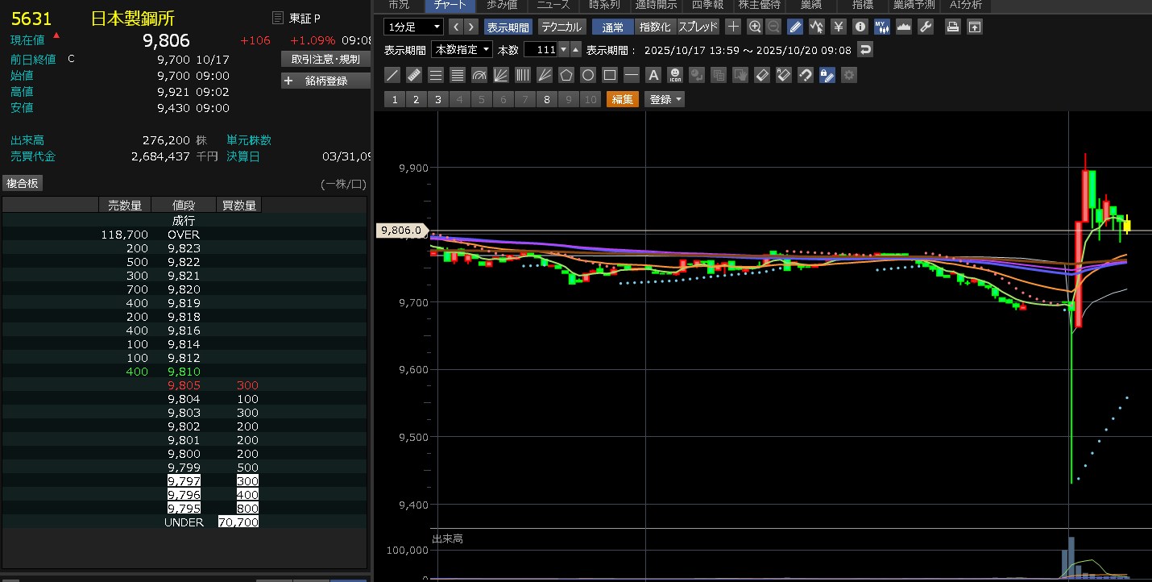Select the trend line drawing tool
Image resolution: width=1152 pixels, height=582 pixels.
point(392,75)
